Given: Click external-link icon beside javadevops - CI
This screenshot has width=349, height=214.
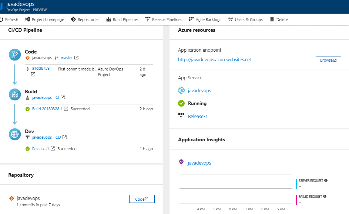Looking at the screenshot, I should tap(63, 97).
